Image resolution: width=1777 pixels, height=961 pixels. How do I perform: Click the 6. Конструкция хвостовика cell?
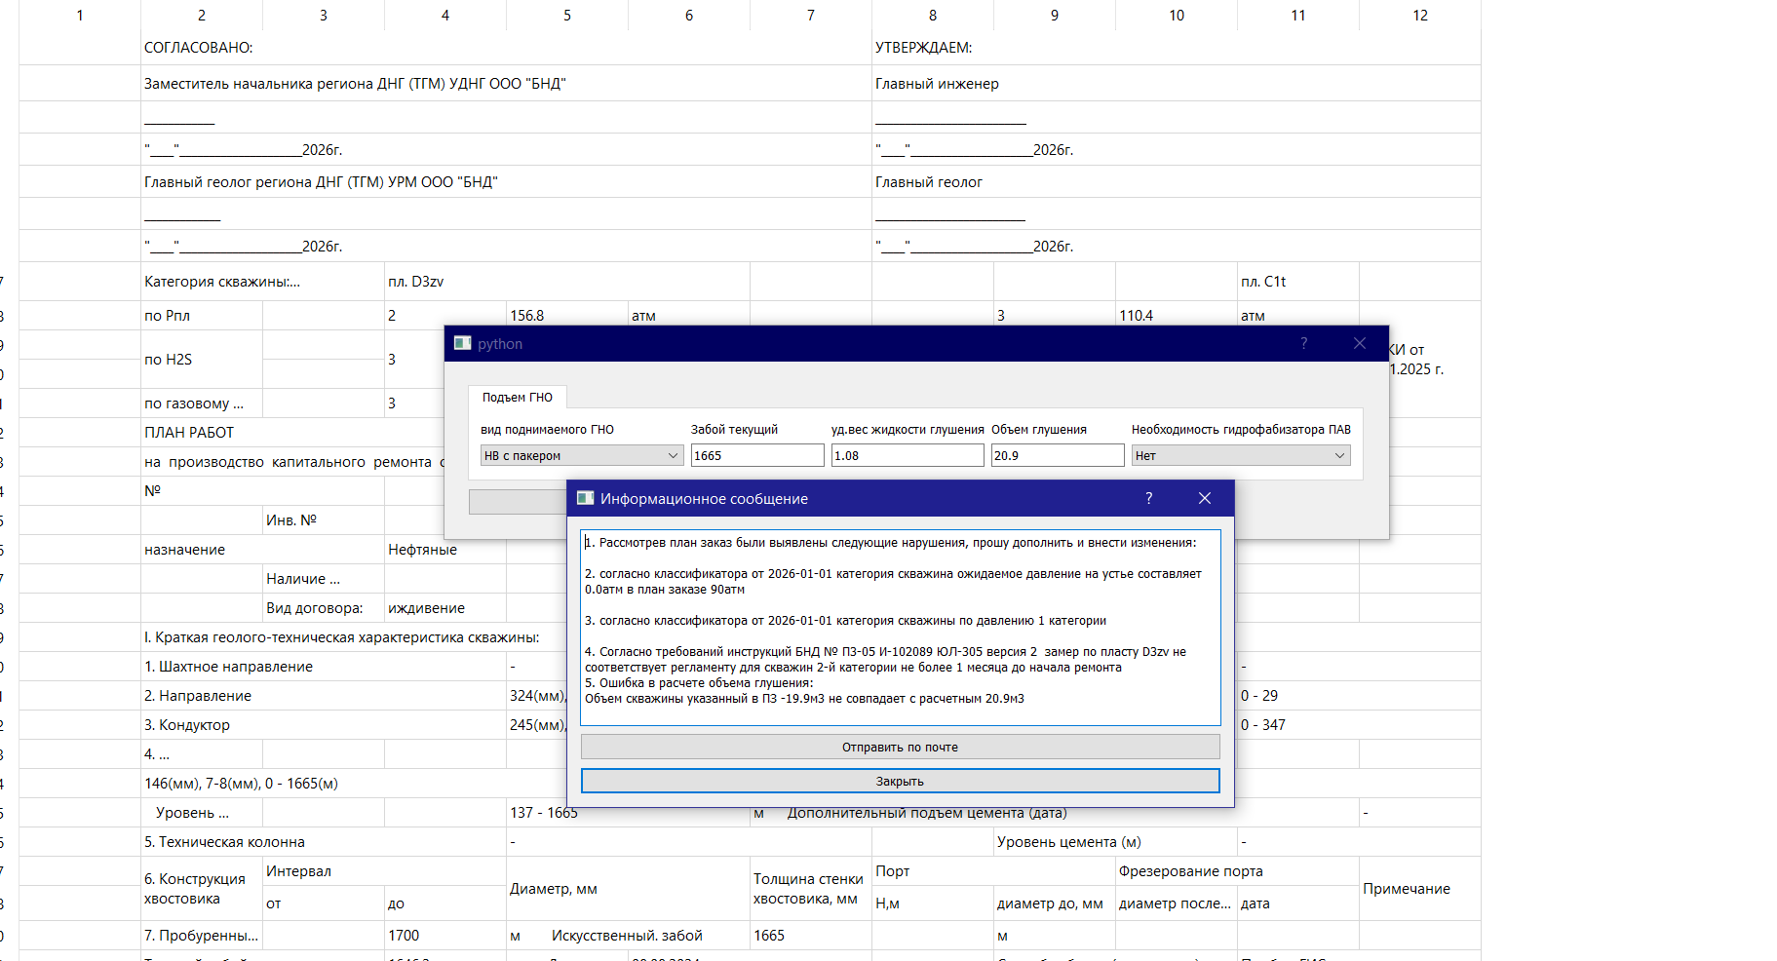tap(202, 889)
